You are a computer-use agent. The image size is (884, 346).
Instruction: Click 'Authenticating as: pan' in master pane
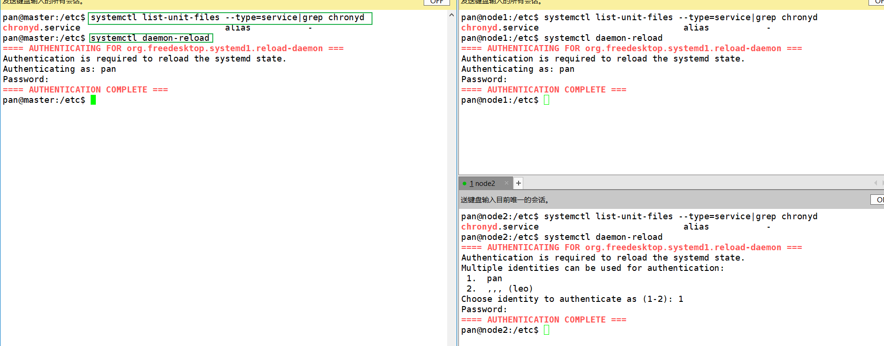pos(60,69)
